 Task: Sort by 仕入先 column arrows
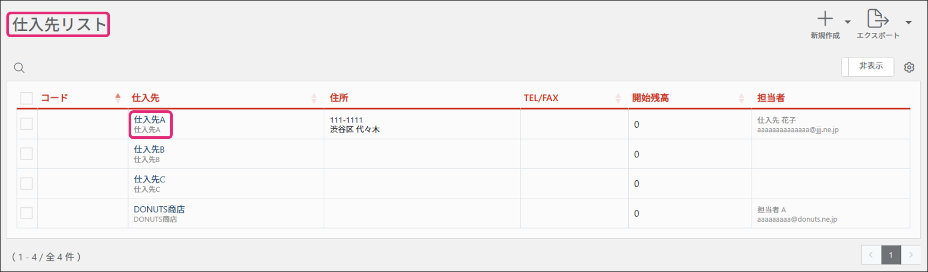click(x=314, y=98)
